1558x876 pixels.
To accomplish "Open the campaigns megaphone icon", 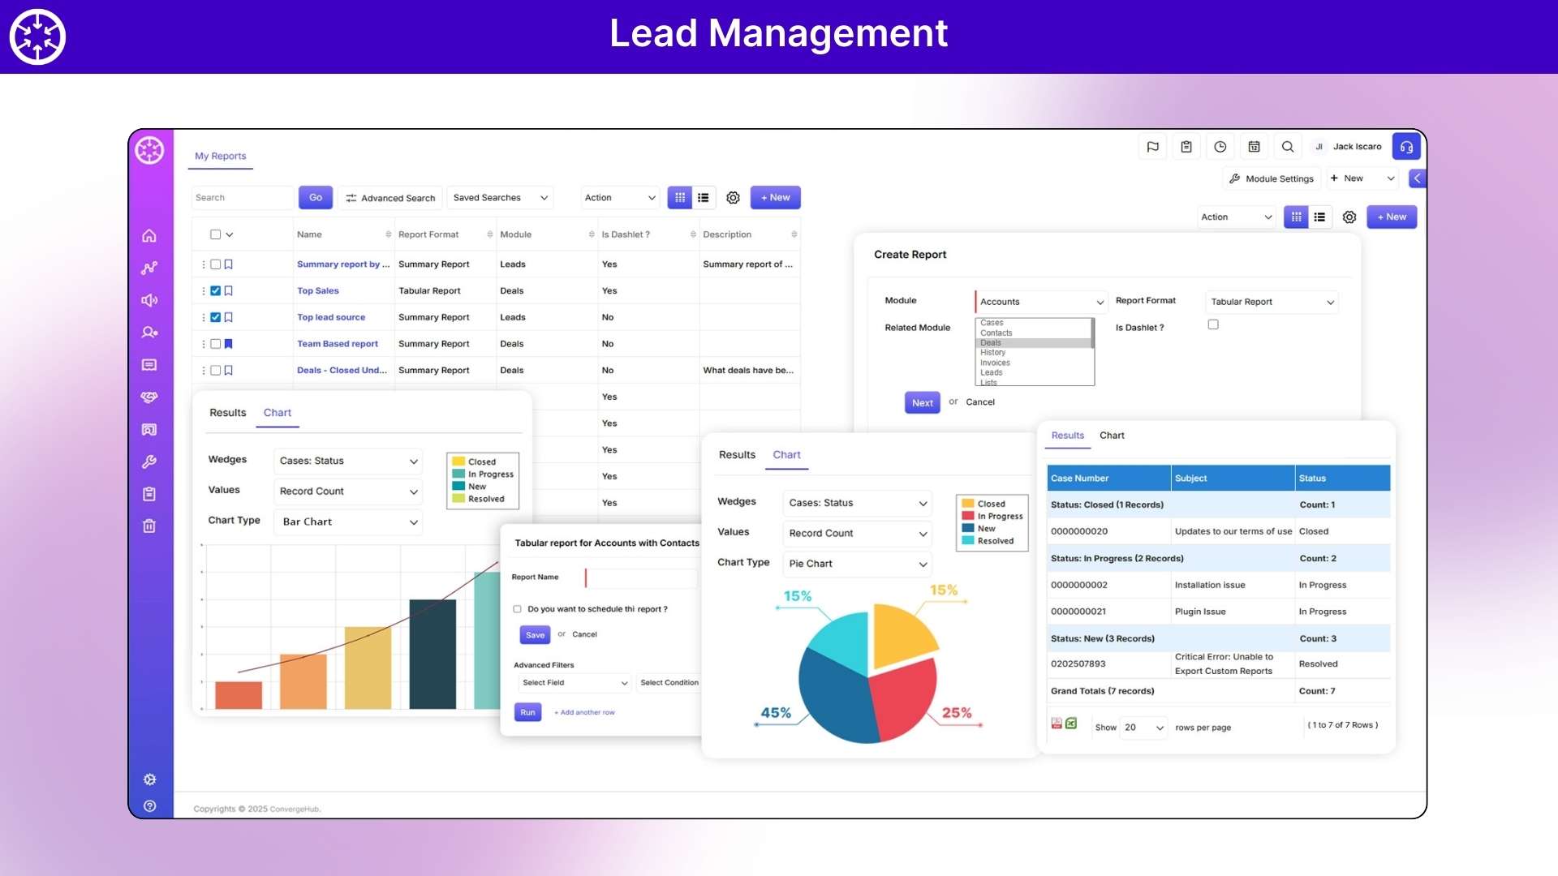I will click(x=149, y=300).
